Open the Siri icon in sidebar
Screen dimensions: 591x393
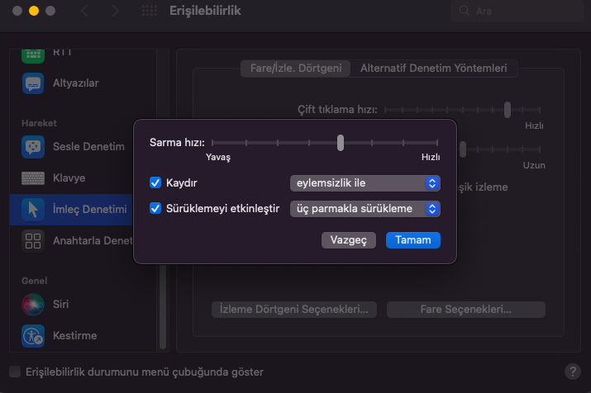(x=33, y=304)
